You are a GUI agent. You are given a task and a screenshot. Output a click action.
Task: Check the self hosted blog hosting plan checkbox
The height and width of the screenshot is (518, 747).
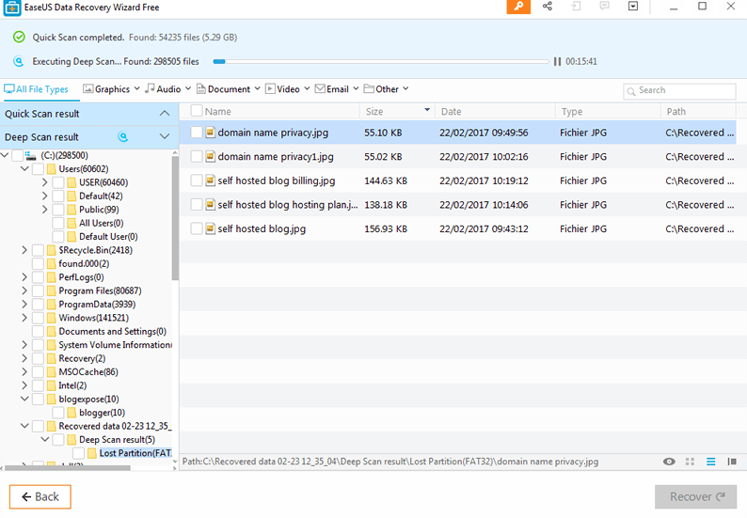(197, 205)
